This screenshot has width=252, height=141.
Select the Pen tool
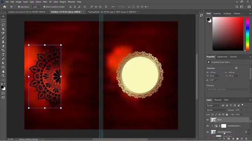click(x=3, y=59)
